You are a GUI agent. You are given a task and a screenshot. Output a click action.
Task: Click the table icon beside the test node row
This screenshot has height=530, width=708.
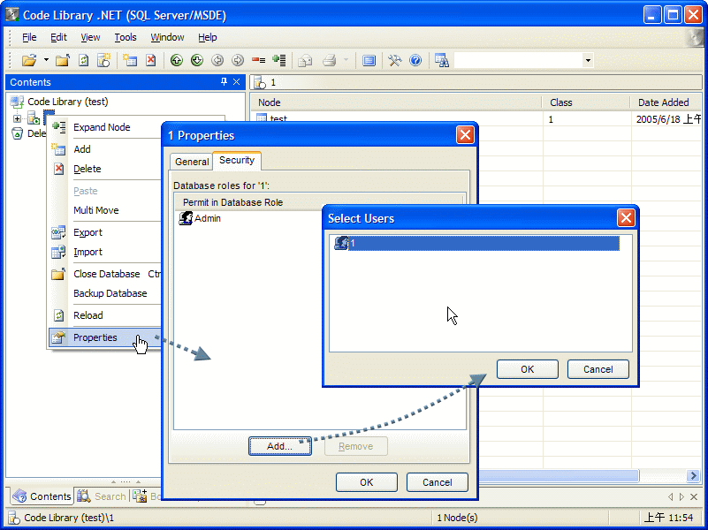[262, 118]
